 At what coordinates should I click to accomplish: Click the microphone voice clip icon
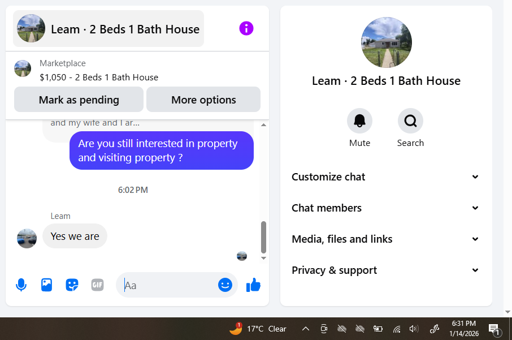(21, 285)
